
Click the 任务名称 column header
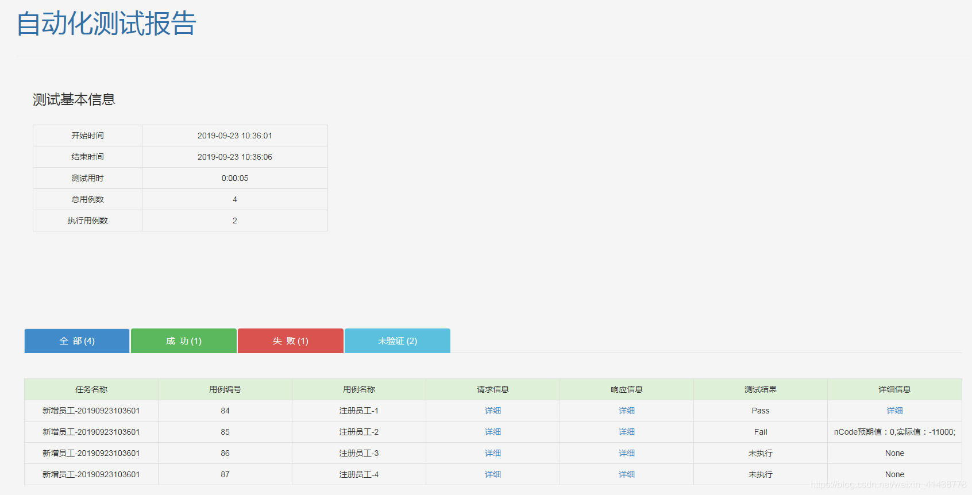point(91,389)
